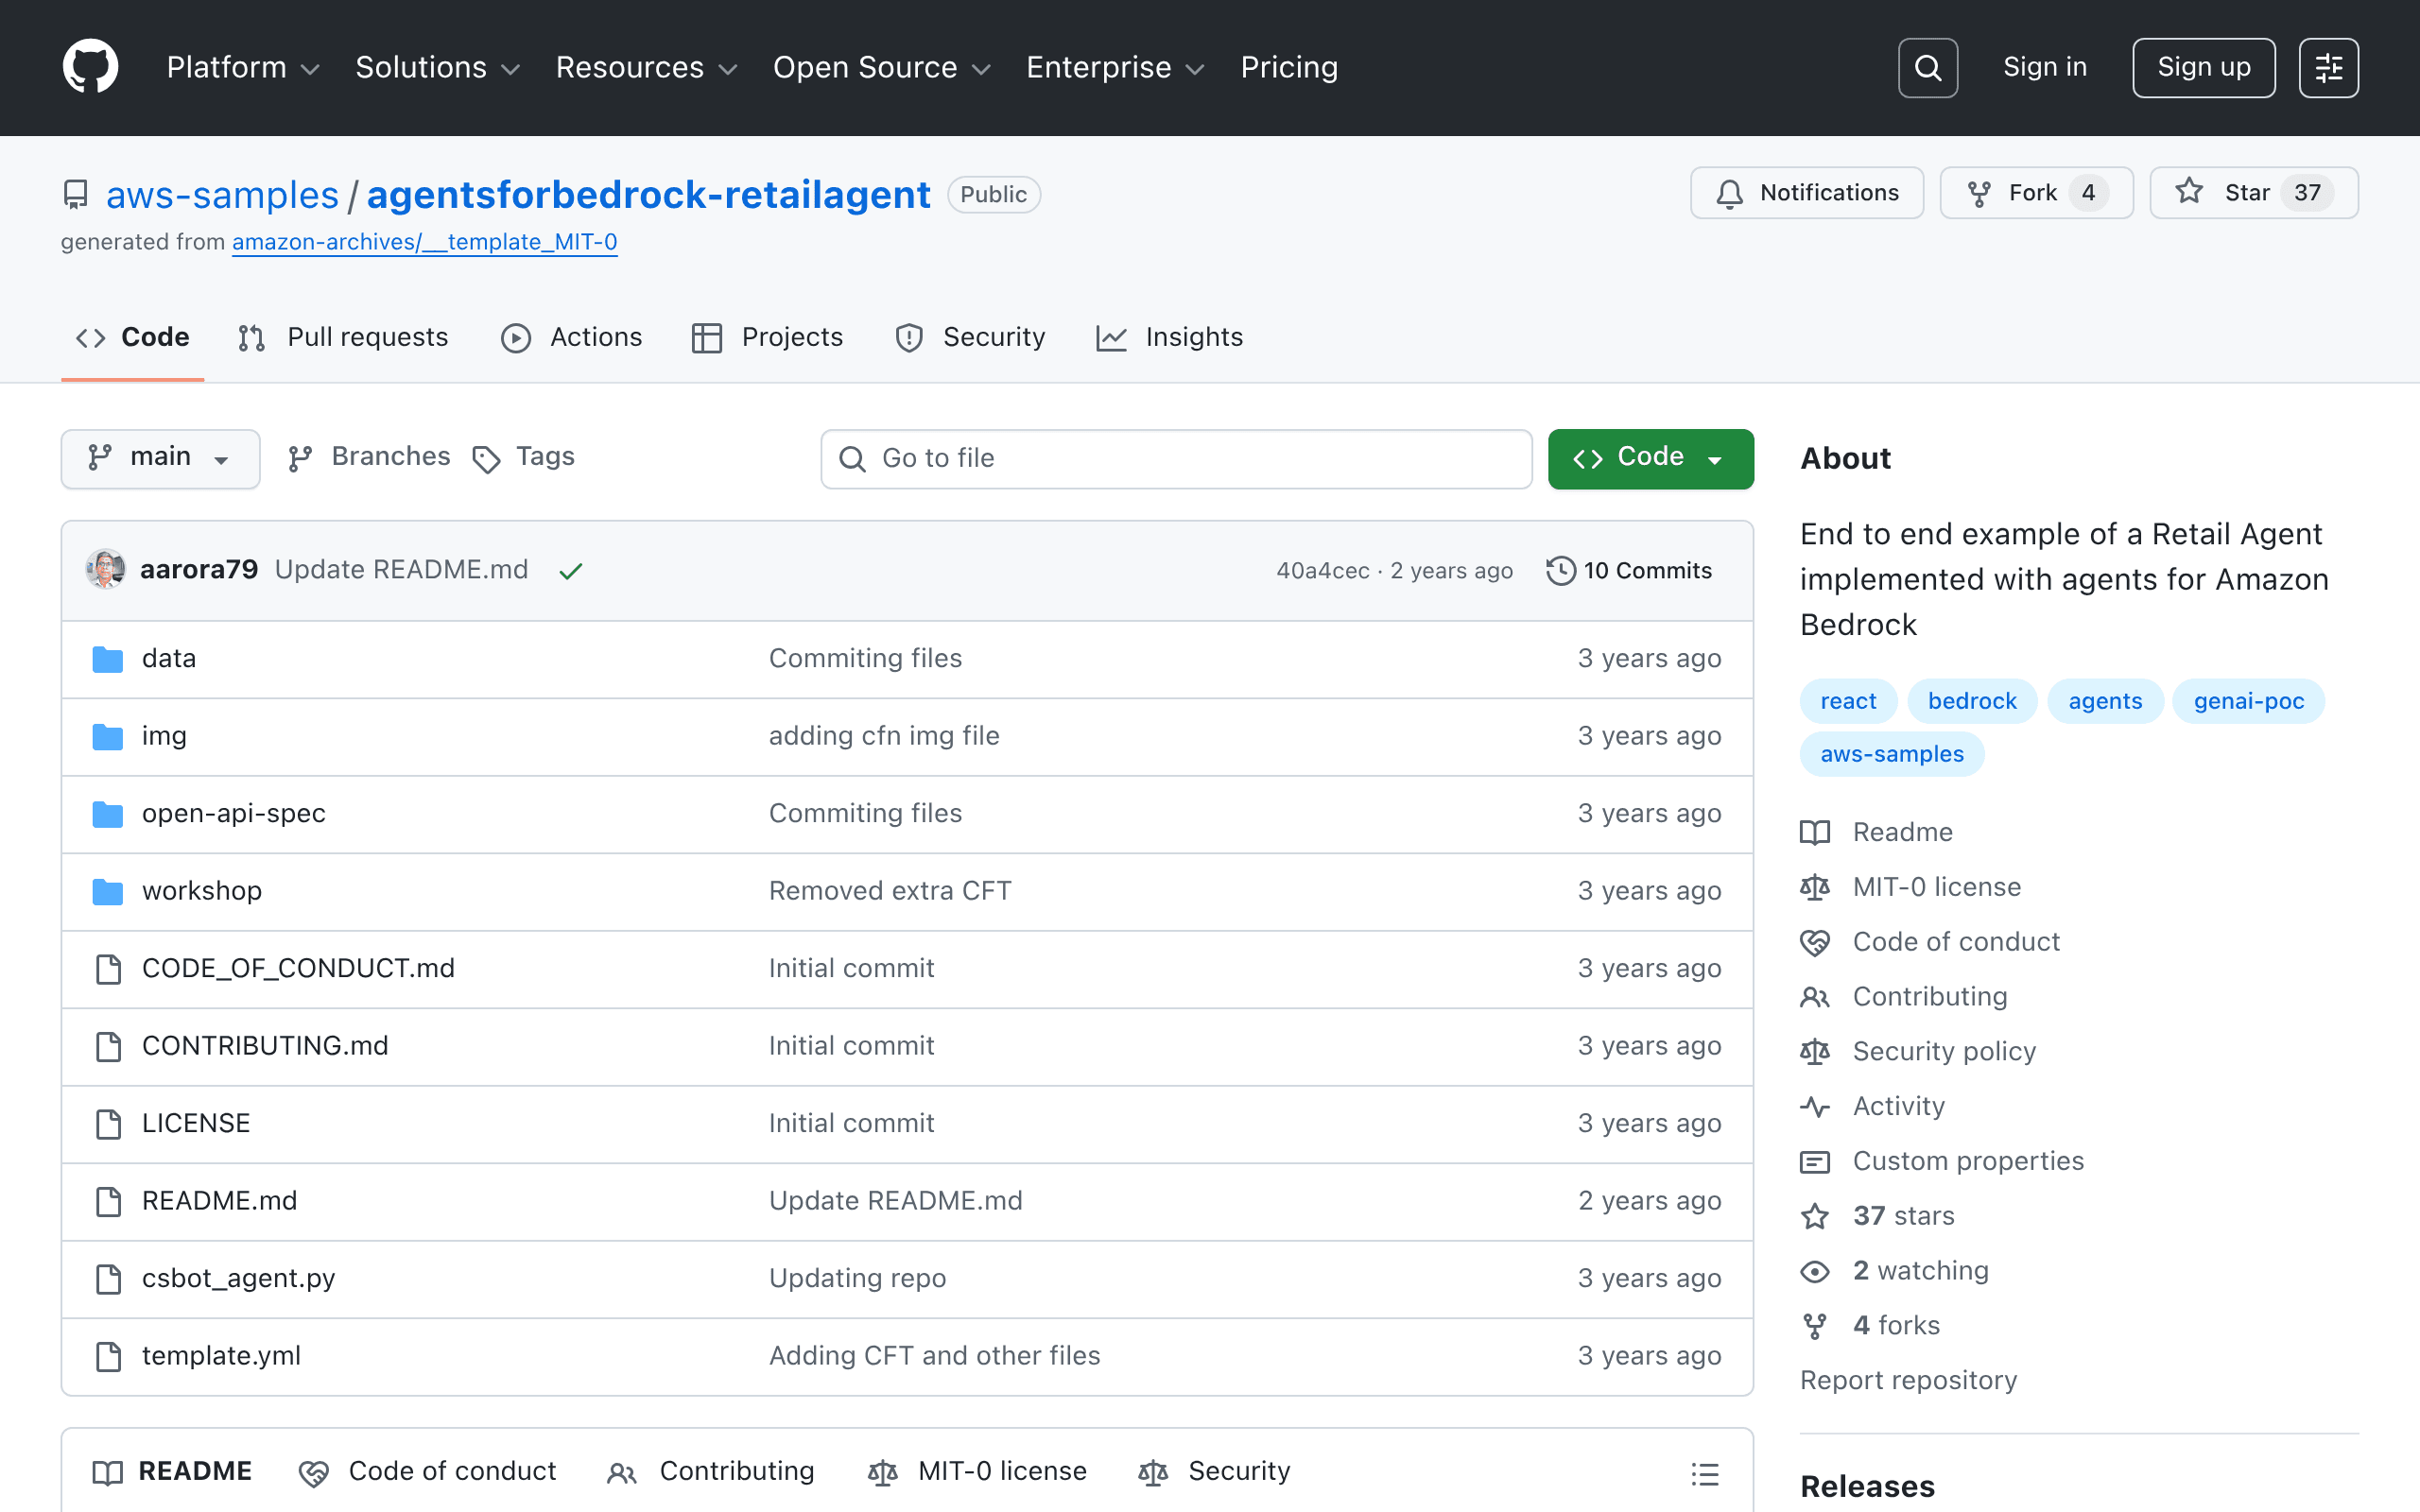
Task: Click the Pricing link
Action: tap(1289, 67)
